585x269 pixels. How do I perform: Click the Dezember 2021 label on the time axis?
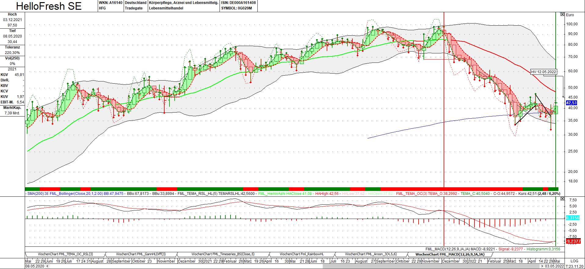click(451, 261)
